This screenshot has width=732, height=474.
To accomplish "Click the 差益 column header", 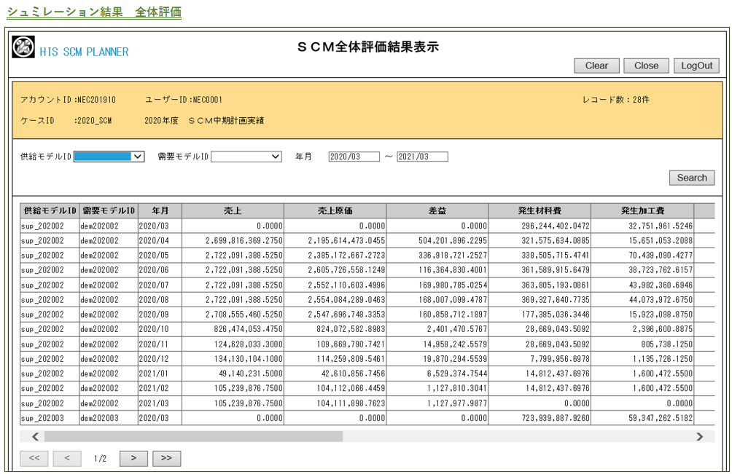I will tap(437, 210).
